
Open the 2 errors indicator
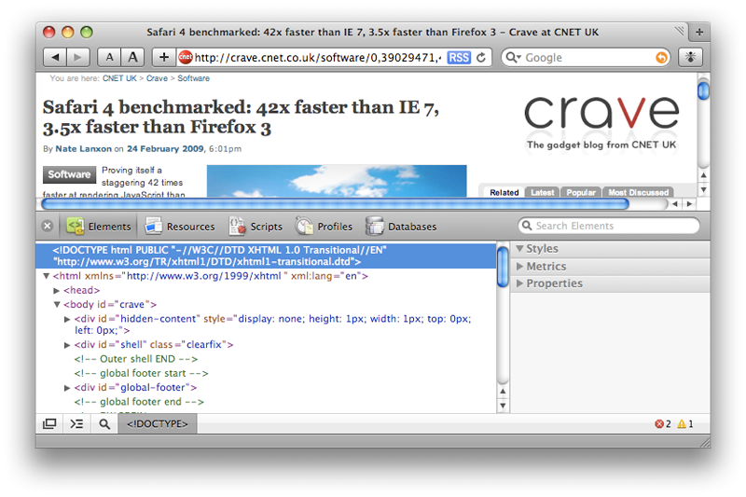tap(663, 423)
